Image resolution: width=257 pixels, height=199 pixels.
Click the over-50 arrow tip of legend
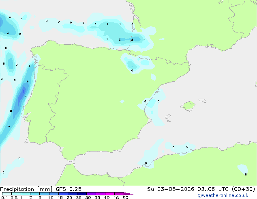pyautogui.click(x=128, y=194)
